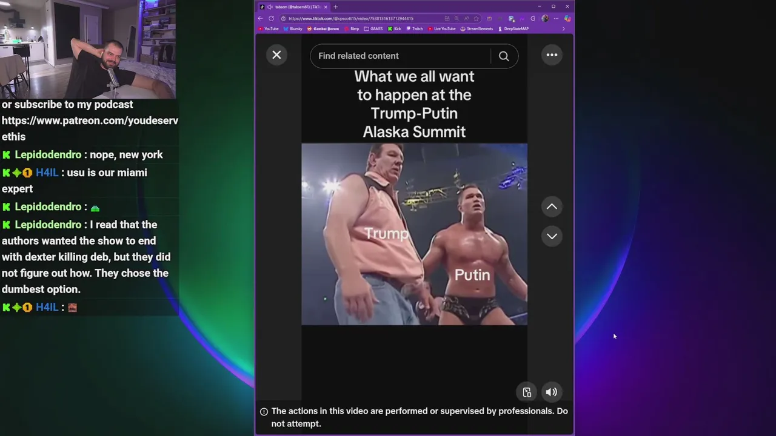The height and width of the screenshot is (436, 776).
Task: Open the browser profile avatar
Action: pos(545,18)
